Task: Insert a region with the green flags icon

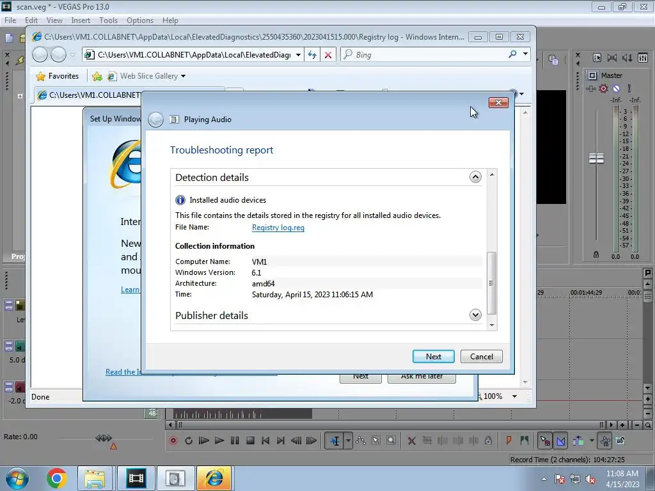Action: (x=525, y=440)
